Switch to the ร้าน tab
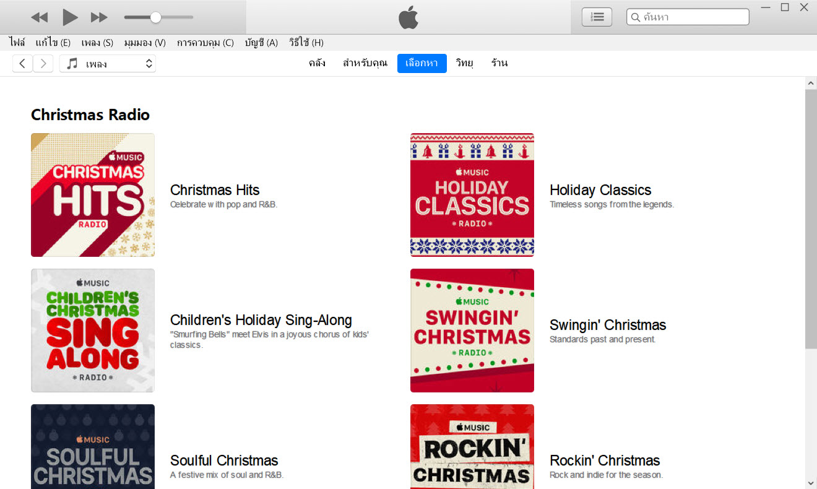The height and width of the screenshot is (489, 817). [499, 63]
